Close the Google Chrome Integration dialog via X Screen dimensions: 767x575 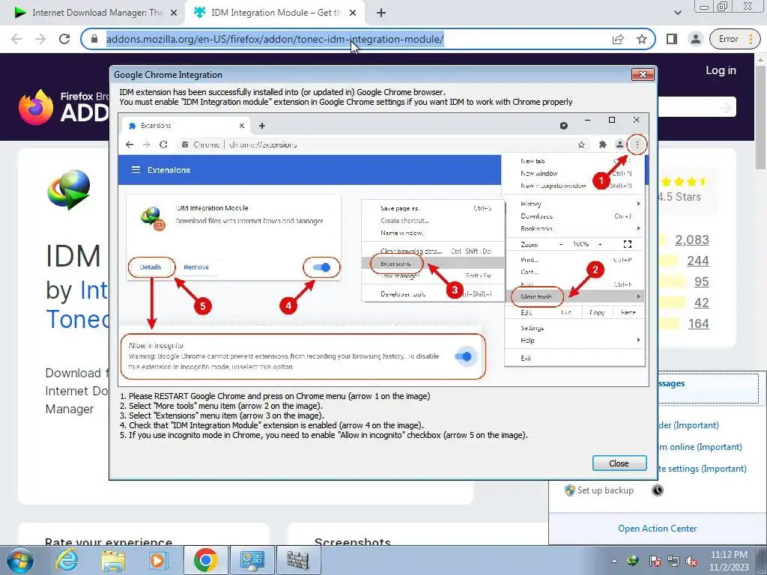click(x=643, y=74)
